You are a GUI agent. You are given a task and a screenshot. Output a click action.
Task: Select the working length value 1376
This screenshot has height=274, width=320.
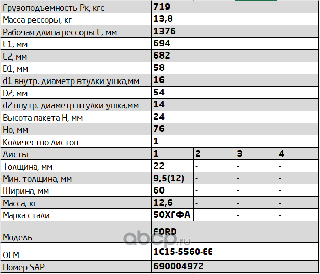165,32
